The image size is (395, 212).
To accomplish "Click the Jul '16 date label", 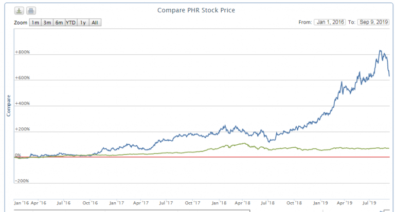I will 64,203.
